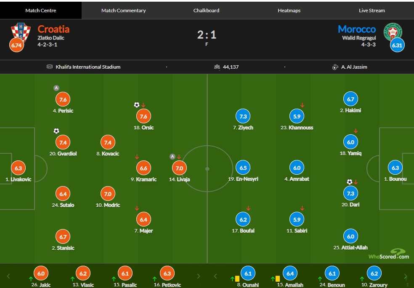Click Ounahi's yellow card icon
The height and width of the screenshot is (288, 414).
[237, 278]
